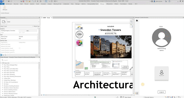184x98 pixels.
Task: Expand Elevations (Building Elevation) node
Action: tap(3, 86)
